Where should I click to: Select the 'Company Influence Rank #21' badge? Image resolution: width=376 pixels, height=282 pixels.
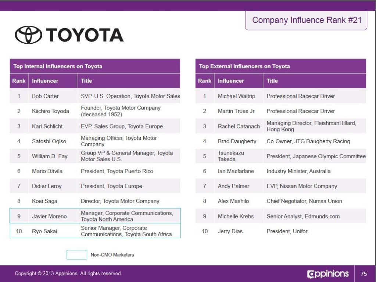(306, 20)
